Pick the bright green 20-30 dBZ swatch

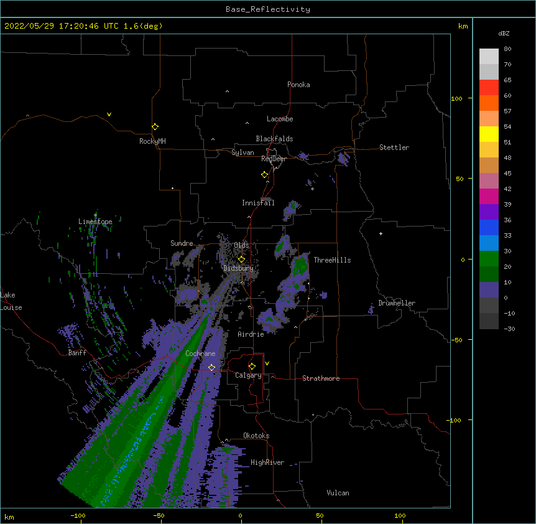point(489,259)
